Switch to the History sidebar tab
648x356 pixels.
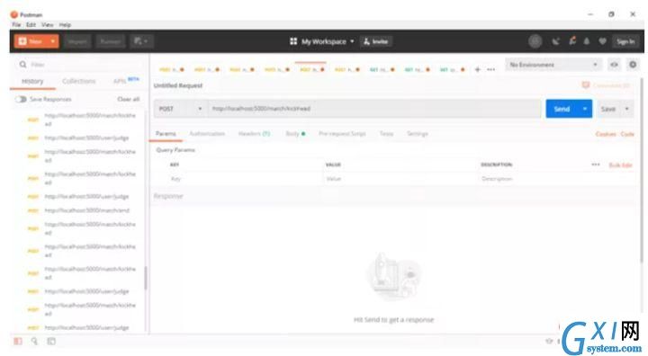[x=32, y=82]
